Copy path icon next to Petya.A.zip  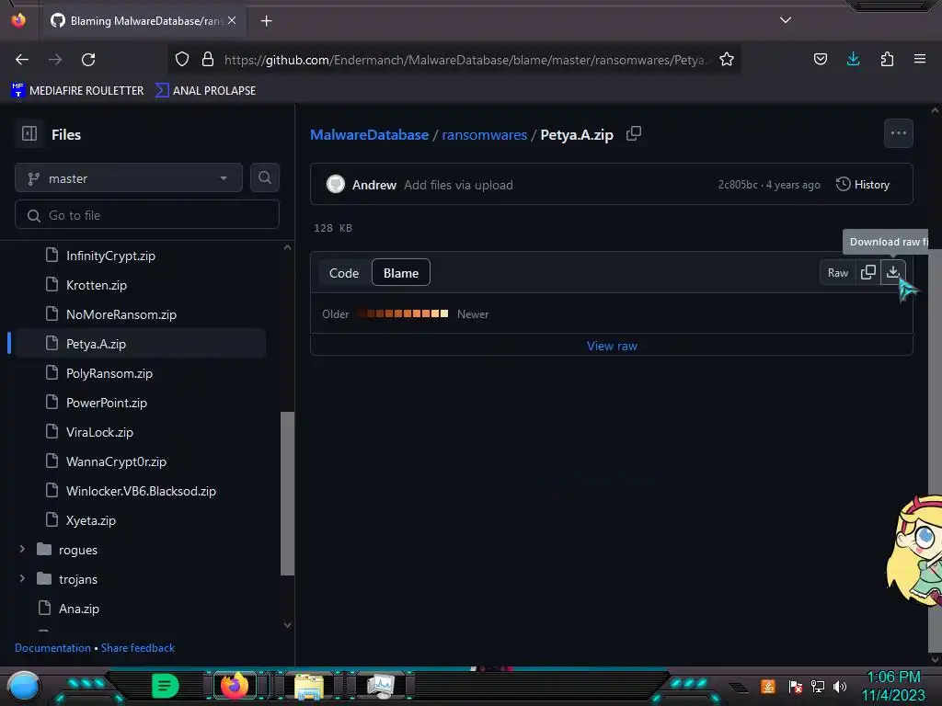[634, 133]
